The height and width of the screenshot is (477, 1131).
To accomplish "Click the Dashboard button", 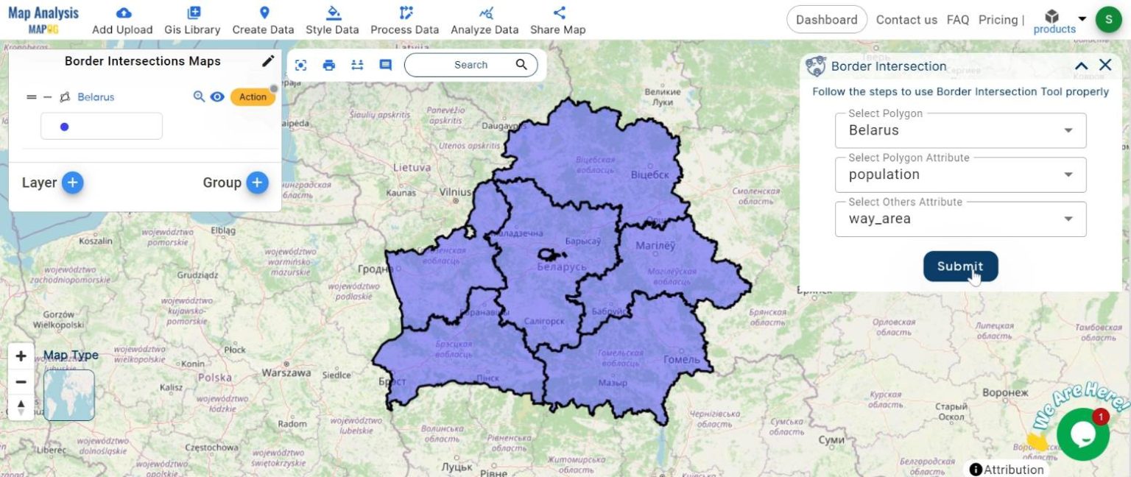I will click(827, 20).
